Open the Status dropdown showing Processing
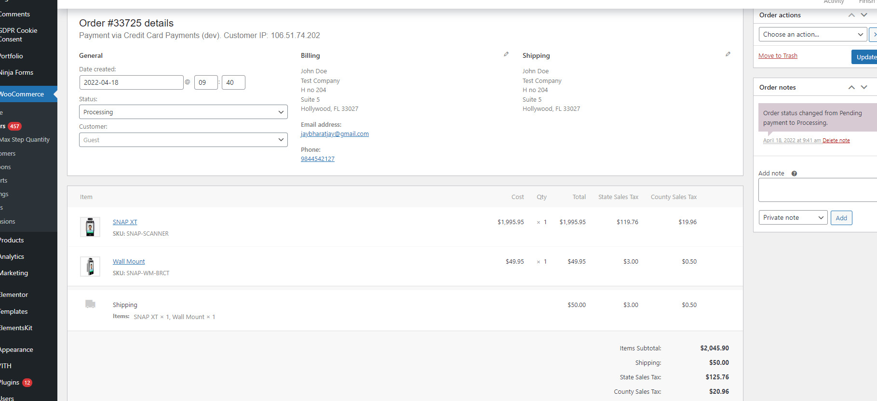 coord(183,112)
